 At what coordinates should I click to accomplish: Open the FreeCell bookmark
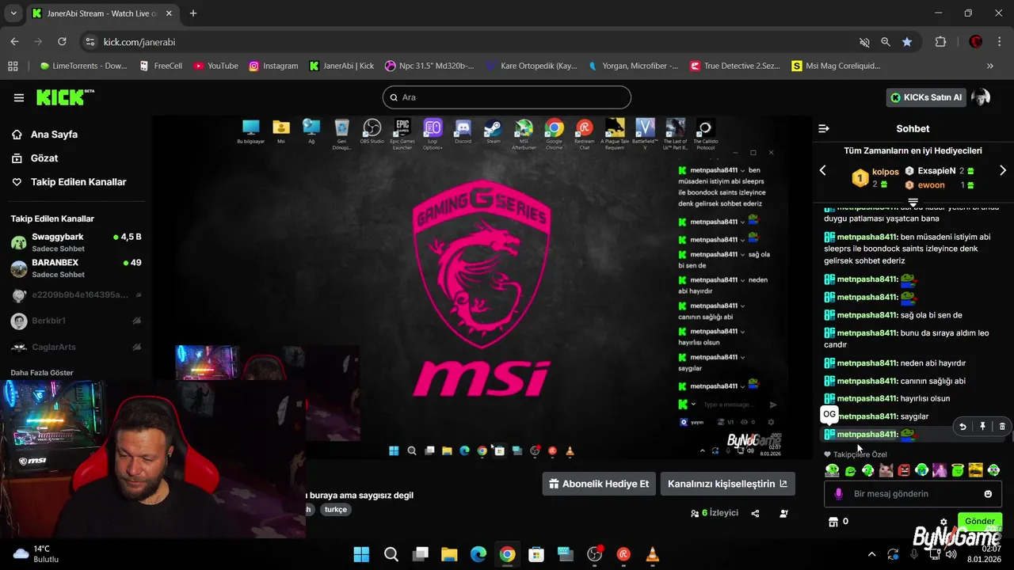[x=161, y=66]
